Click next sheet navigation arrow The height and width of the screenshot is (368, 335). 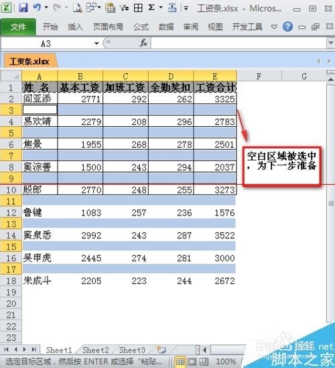coord(24,349)
